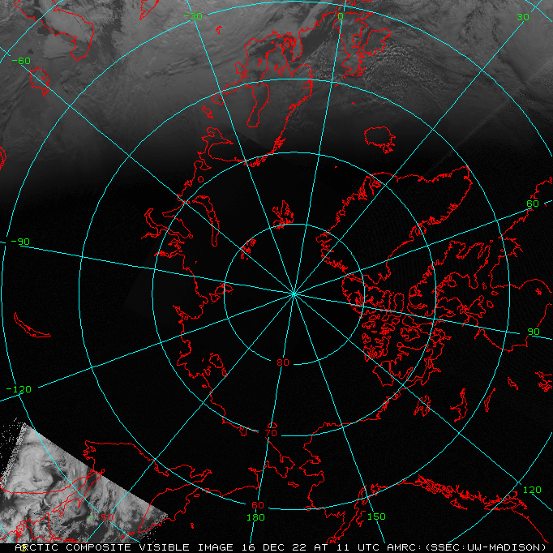Click the red 50 latitude label
553x553 pixels.
[107, 517]
